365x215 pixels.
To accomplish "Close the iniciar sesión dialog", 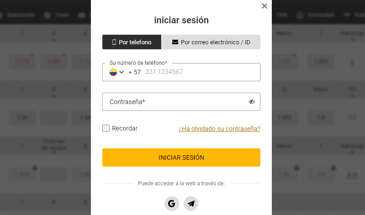I will 264,6.
